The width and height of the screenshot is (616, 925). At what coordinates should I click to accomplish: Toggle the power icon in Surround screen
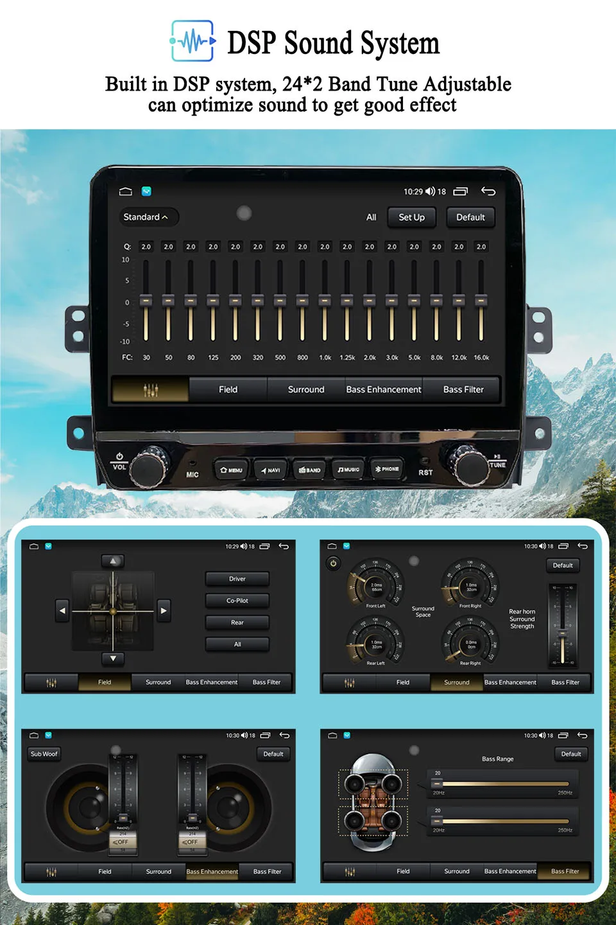point(333,564)
